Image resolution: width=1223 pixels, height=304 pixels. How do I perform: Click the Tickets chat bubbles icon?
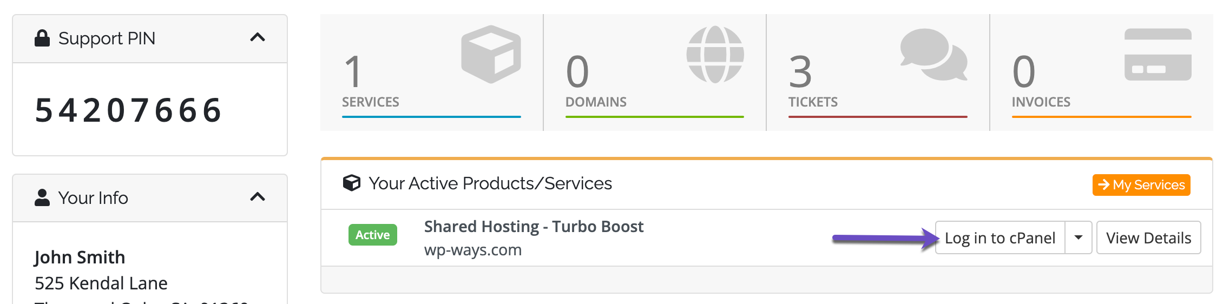pyautogui.click(x=933, y=54)
